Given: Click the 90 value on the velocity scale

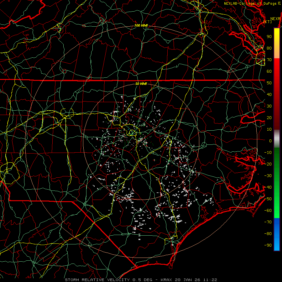Looking at the screenshot, I should pyautogui.click(x=269, y=37).
